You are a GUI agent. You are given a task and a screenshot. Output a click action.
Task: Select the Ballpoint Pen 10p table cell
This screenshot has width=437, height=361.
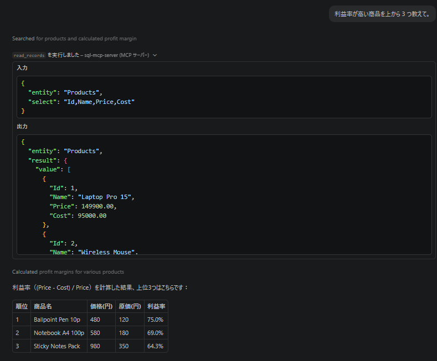tap(59, 320)
